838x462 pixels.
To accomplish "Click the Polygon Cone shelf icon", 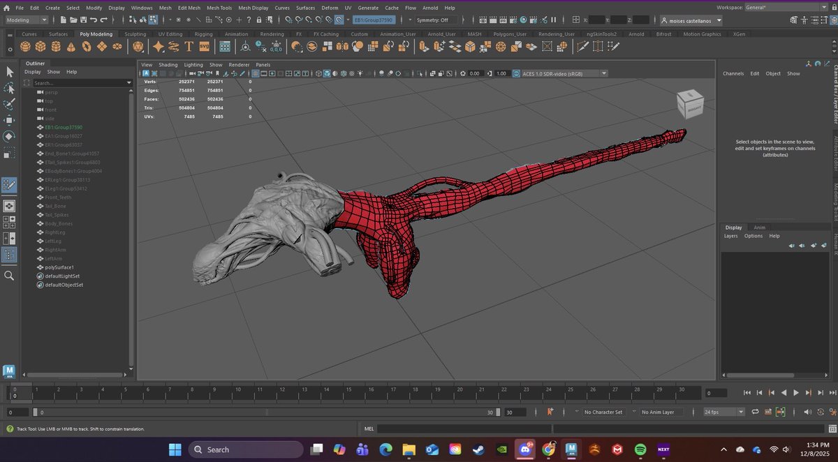I will pos(71,47).
